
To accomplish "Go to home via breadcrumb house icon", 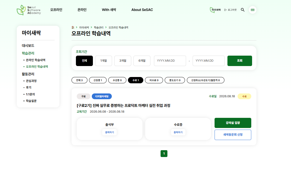I will coord(73,27).
